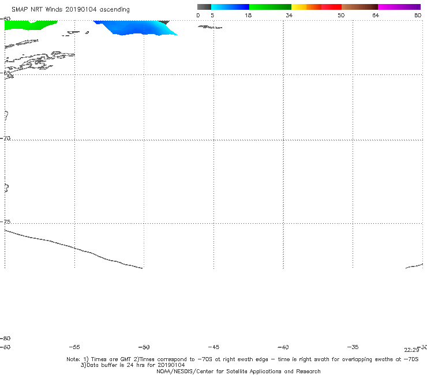Click the longitude label '-35'

point(353,347)
